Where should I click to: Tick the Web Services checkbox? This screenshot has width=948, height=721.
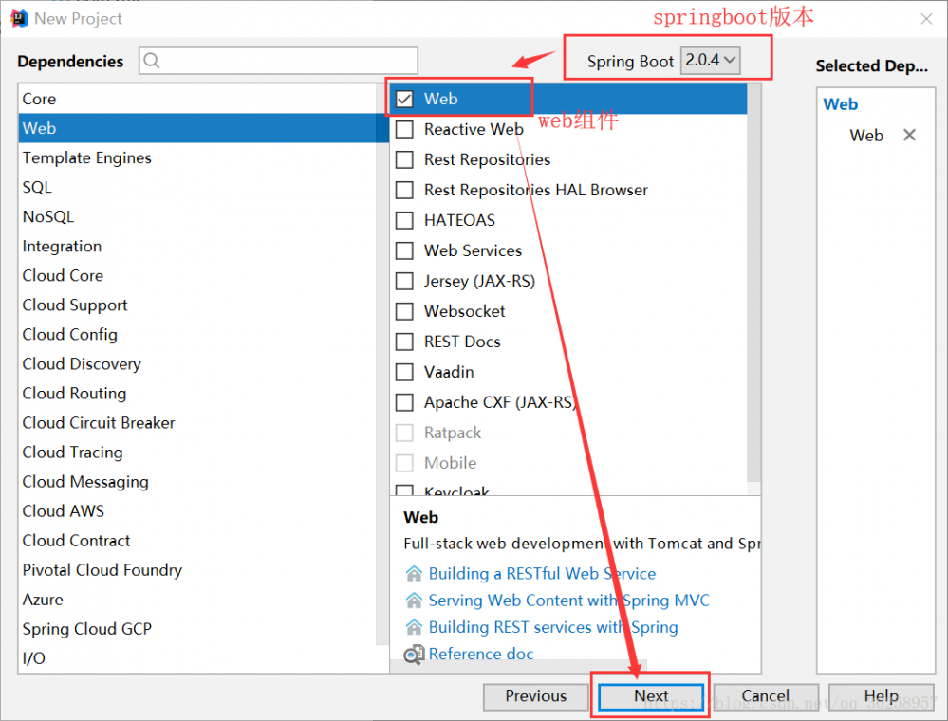404,250
